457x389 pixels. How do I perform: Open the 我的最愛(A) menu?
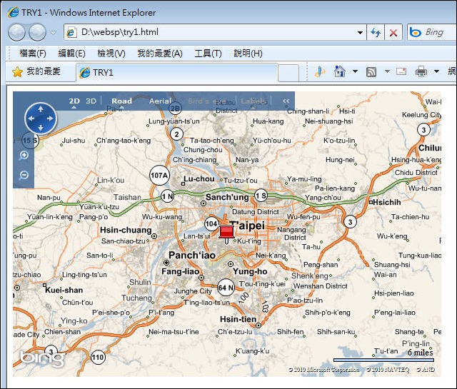coord(160,54)
